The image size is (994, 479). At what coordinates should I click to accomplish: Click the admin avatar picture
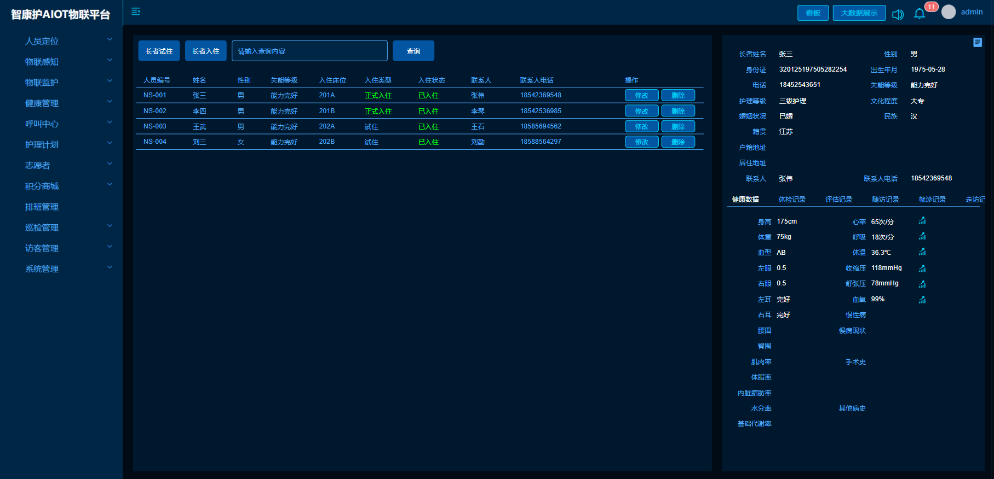pos(949,12)
